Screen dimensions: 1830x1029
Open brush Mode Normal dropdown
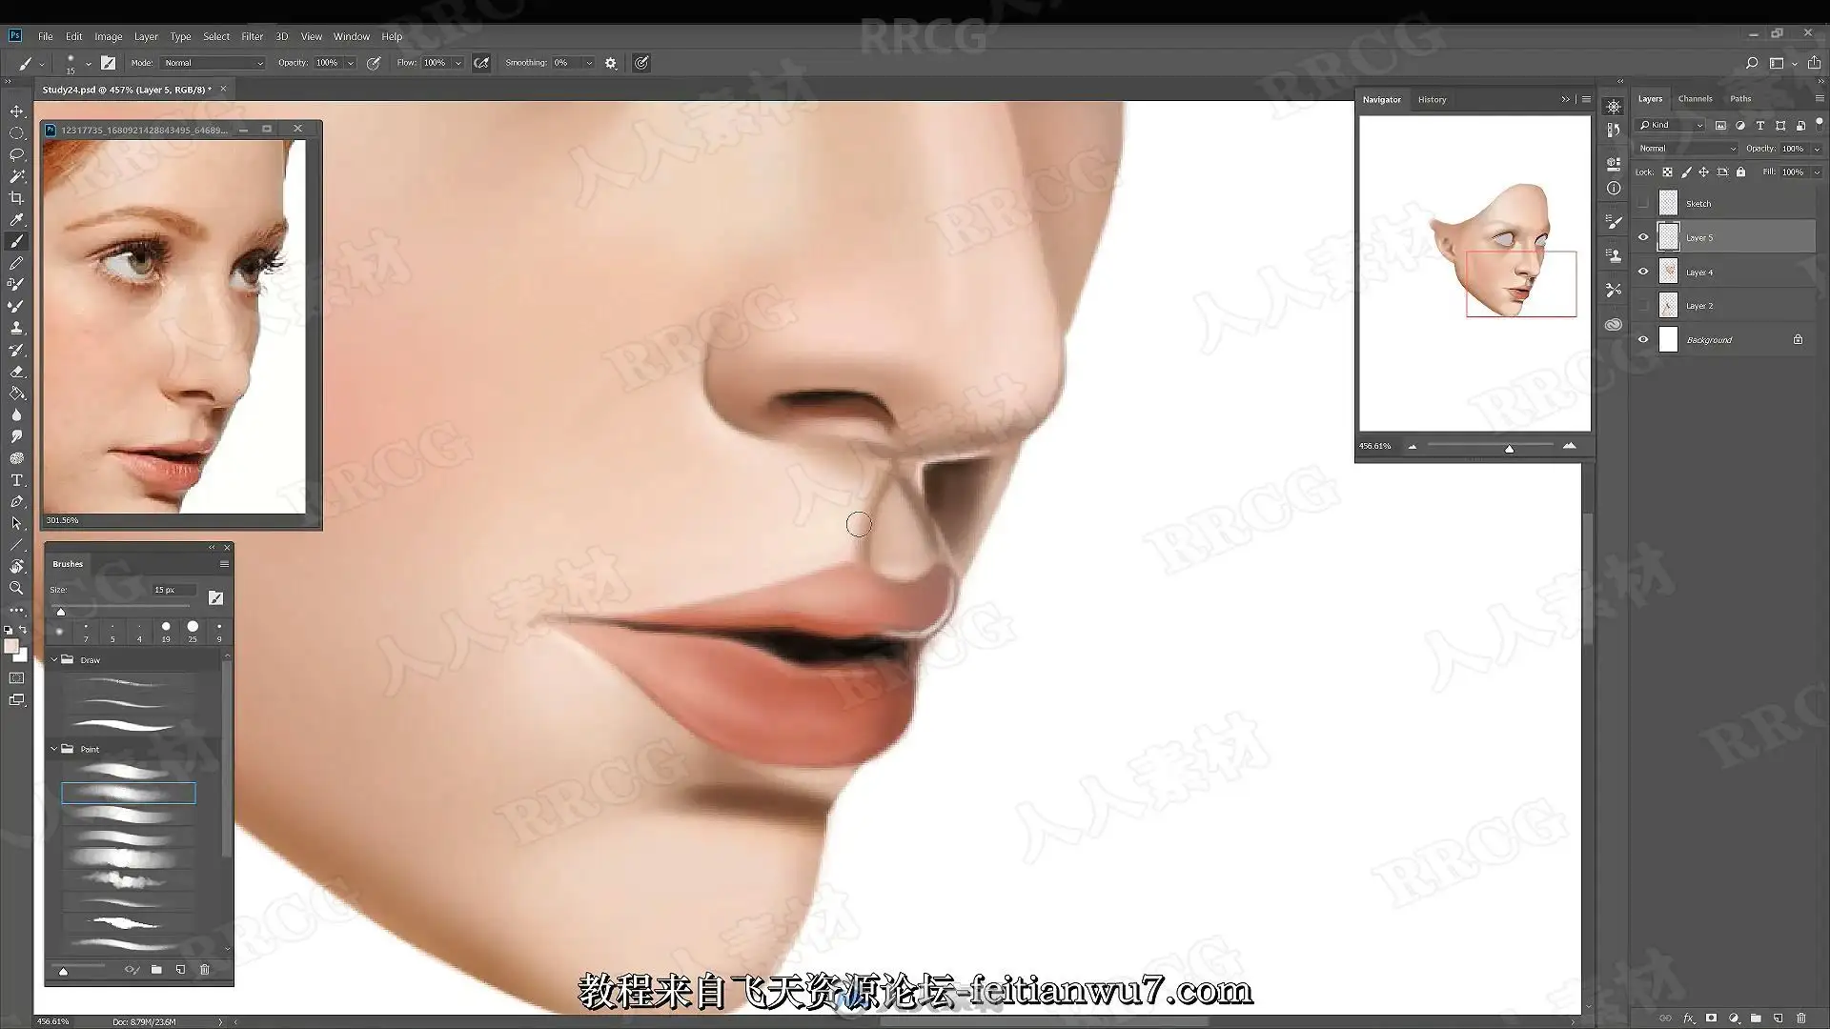(213, 63)
